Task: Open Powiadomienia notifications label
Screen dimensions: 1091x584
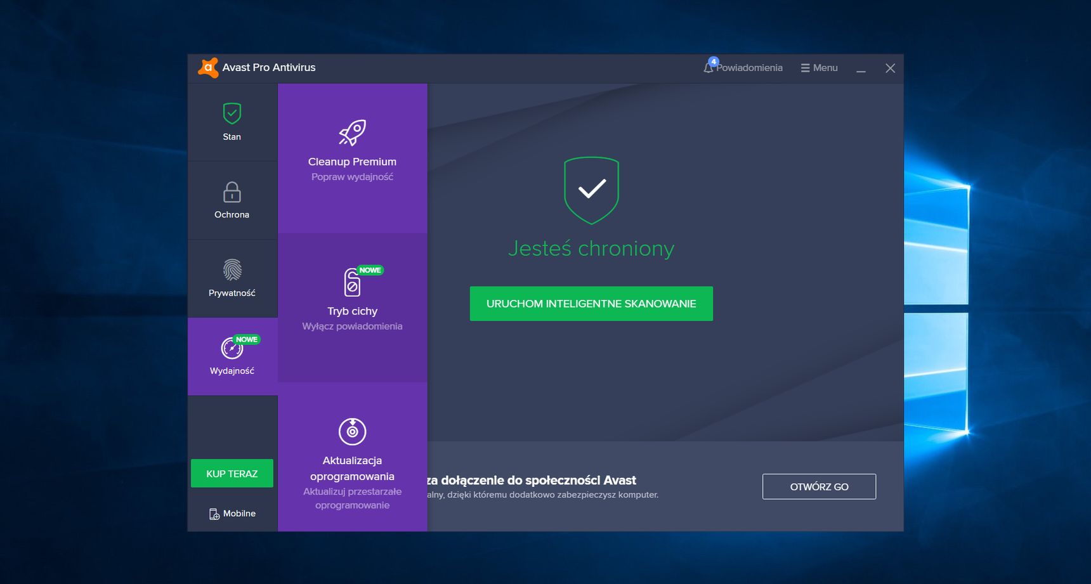Action: [x=750, y=68]
